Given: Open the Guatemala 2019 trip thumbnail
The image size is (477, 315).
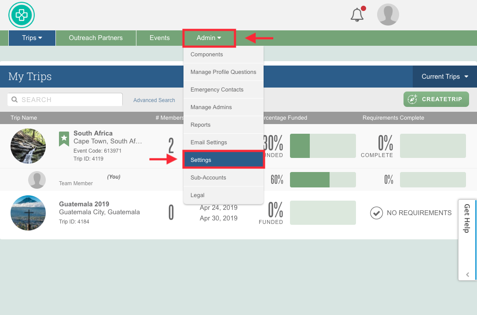Looking at the screenshot, I should click(x=28, y=213).
